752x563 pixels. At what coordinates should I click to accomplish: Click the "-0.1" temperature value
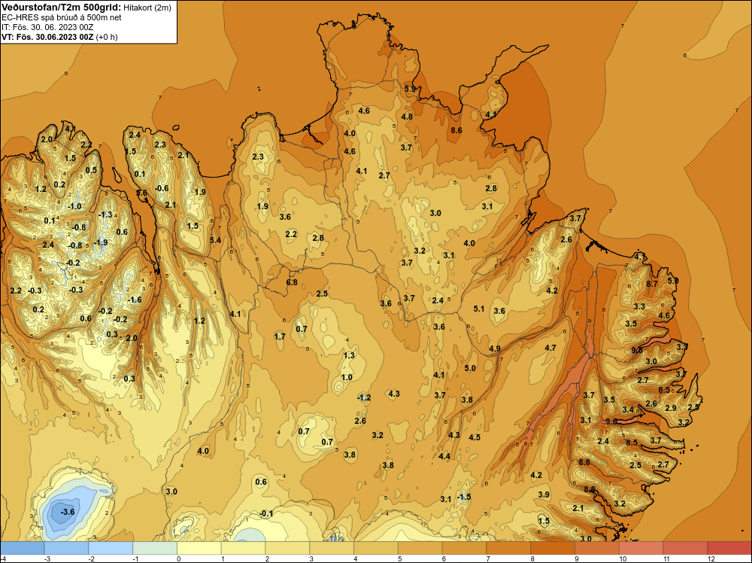(265, 513)
